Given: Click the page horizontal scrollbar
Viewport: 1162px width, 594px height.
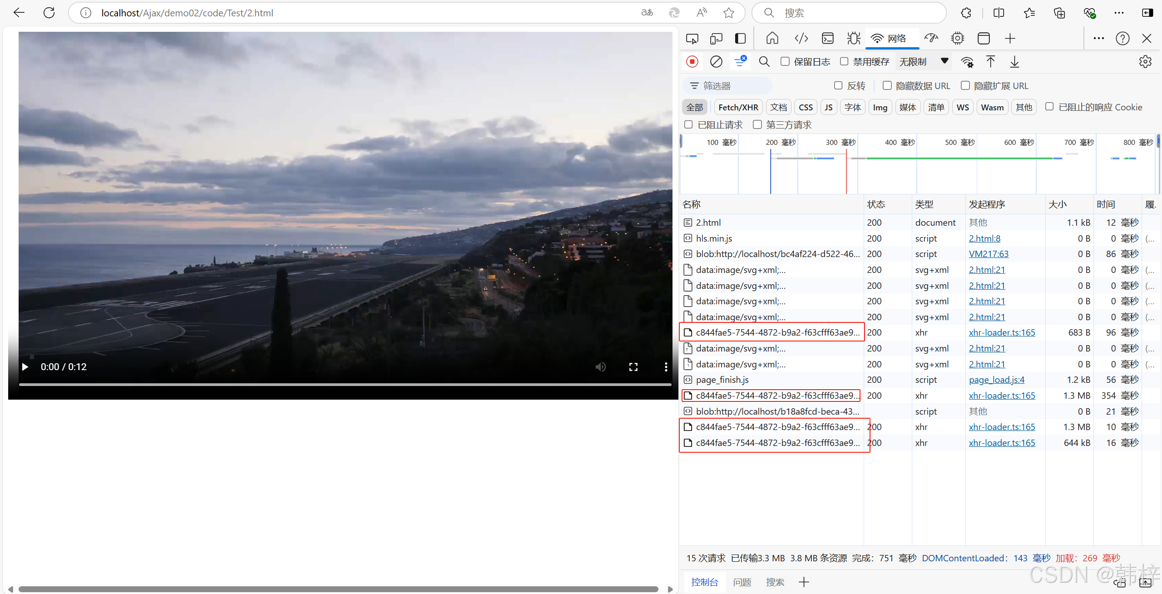Looking at the screenshot, I should pyautogui.click(x=338, y=589).
